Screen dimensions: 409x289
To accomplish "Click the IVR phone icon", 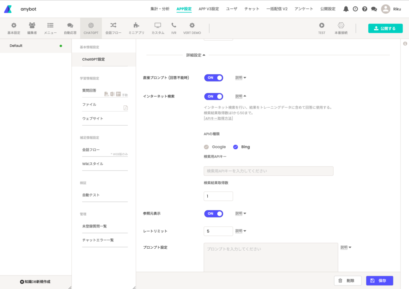I will 174,26.
